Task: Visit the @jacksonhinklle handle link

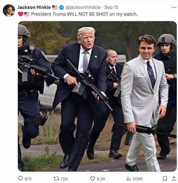Action: point(83,7)
